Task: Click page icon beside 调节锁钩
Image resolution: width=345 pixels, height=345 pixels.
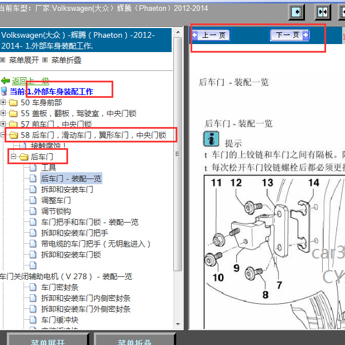Action: coord(33,211)
